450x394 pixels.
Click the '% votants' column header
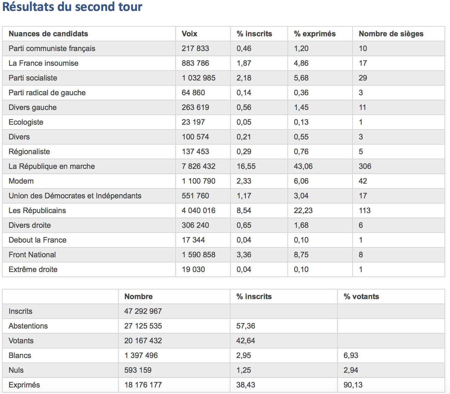click(361, 297)
